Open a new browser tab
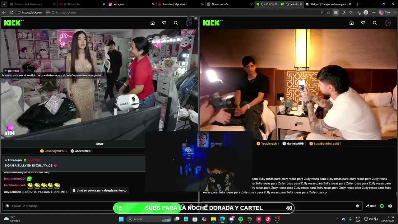 [357, 4]
